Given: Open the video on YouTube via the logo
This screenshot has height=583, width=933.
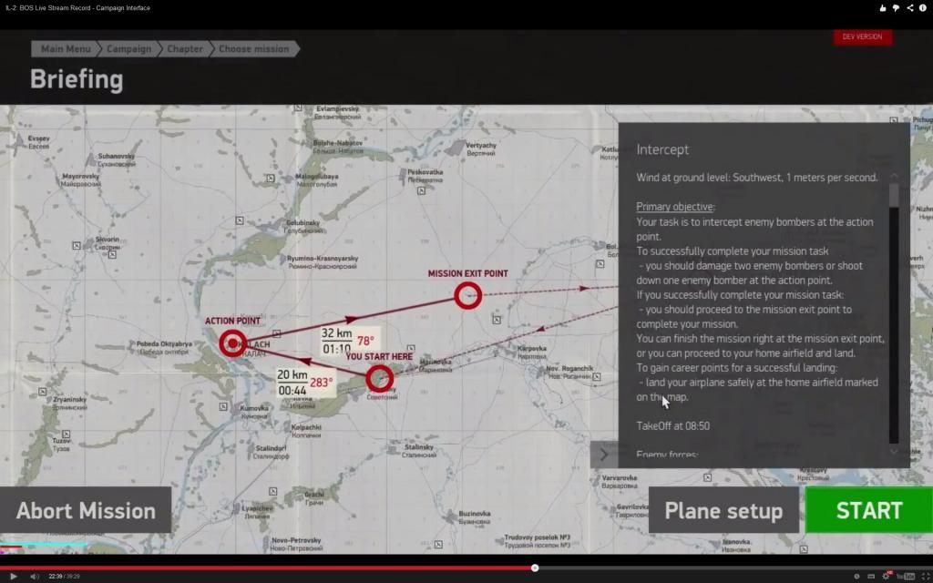Looking at the screenshot, I should [x=906, y=576].
